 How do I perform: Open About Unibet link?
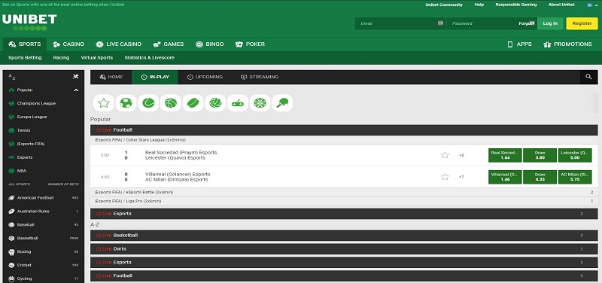click(561, 5)
